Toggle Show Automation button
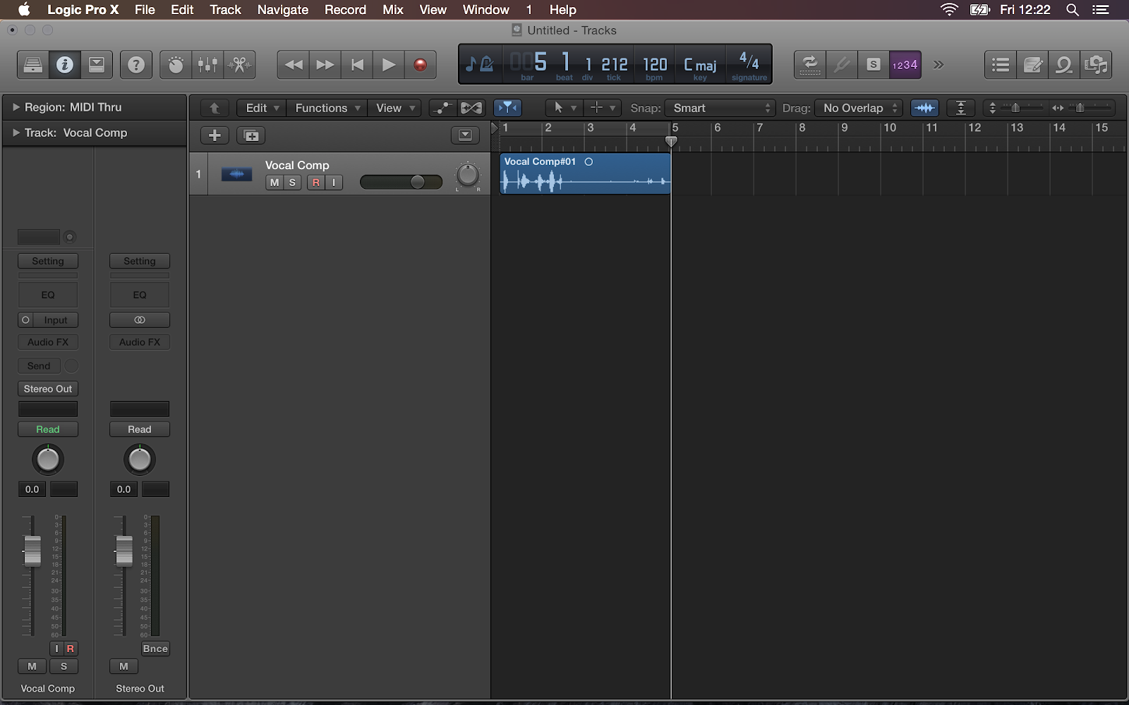The width and height of the screenshot is (1129, 705). (x=442, y=108)
